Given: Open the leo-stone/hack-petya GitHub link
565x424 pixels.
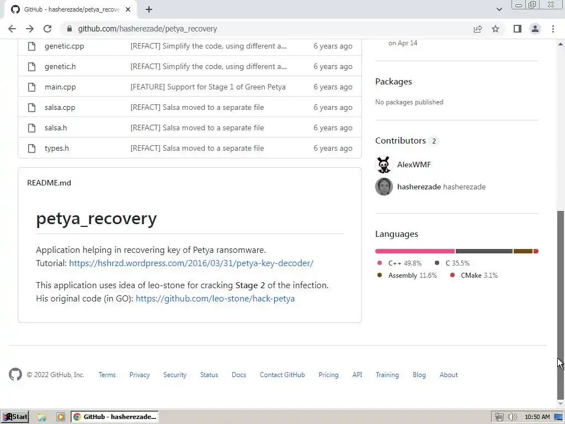Looking at the screenshot, I should coord(215,299).
